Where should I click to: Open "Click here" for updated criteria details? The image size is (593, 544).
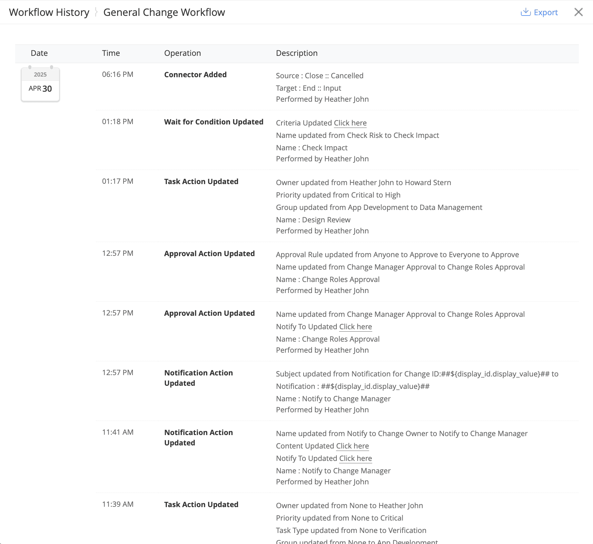coord(350,123)
